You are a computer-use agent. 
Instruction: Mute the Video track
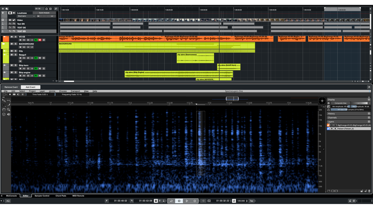click(10, 20)
